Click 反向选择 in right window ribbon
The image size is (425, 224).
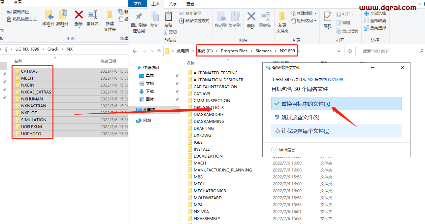coord(375,28)
